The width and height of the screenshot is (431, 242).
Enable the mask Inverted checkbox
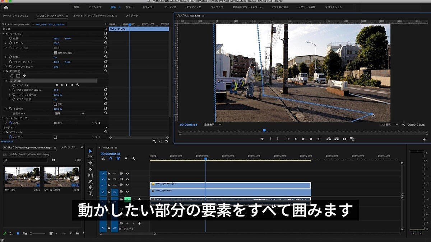pos(55,104)
